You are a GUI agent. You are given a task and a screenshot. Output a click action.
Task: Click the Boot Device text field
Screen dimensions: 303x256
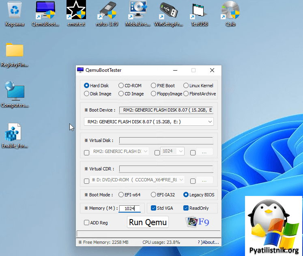pyautogui.click(x=166, y=110)
